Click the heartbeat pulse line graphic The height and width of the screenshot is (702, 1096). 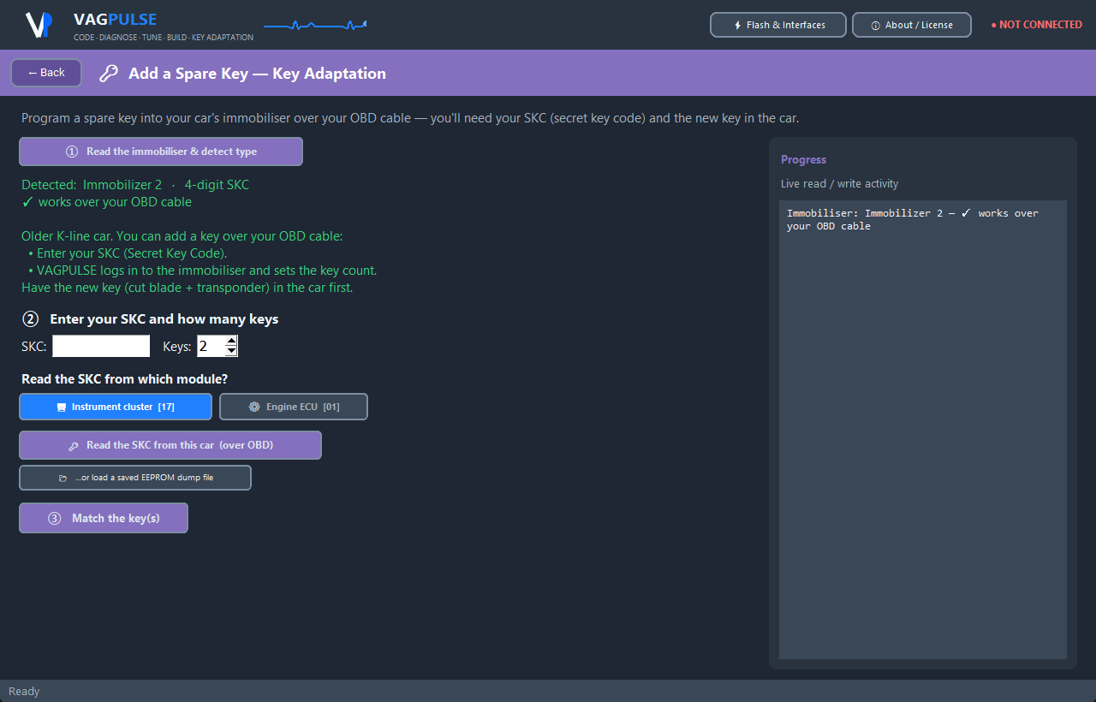[315, 25]
